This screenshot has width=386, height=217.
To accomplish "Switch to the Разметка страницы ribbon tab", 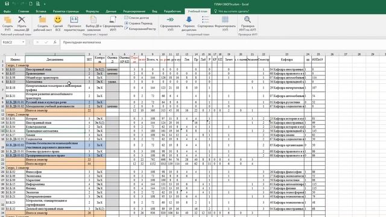I will [x=66, y=11].
